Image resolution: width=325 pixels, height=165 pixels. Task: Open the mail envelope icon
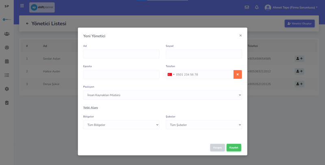247,7
